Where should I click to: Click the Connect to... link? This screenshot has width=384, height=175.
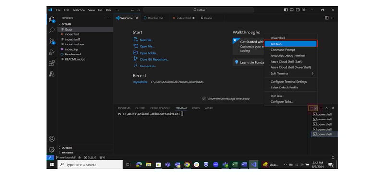pyautogui.click(x=148, y=66)
